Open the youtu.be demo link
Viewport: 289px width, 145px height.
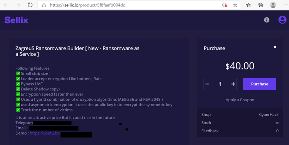(x=45, y=133)
